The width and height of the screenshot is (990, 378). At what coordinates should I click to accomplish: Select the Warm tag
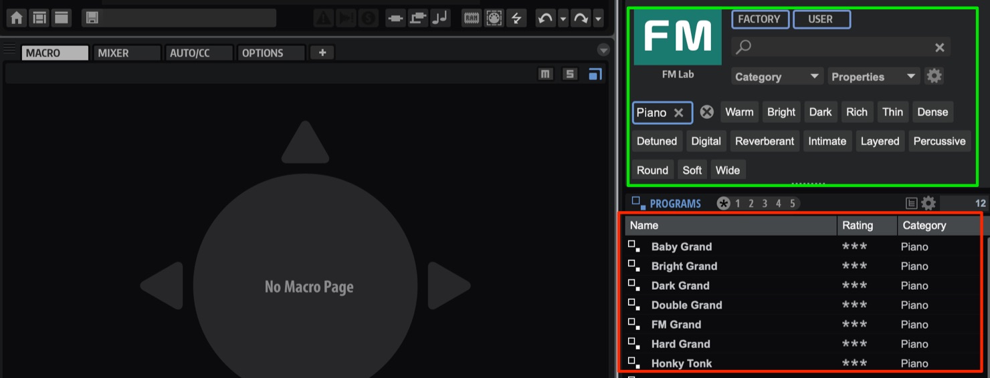[x=739, y=112]
